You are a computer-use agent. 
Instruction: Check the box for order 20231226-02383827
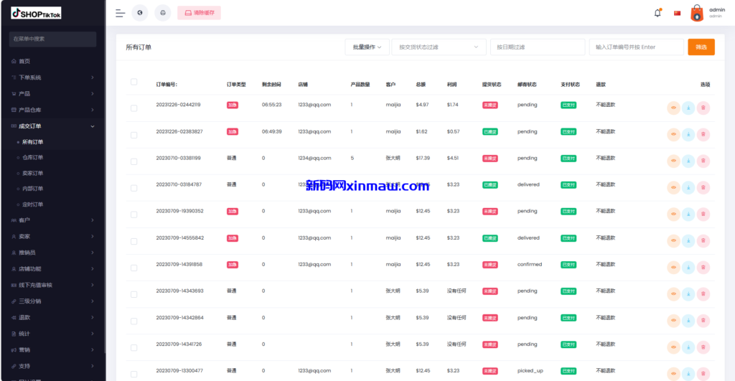click(134, 135)
